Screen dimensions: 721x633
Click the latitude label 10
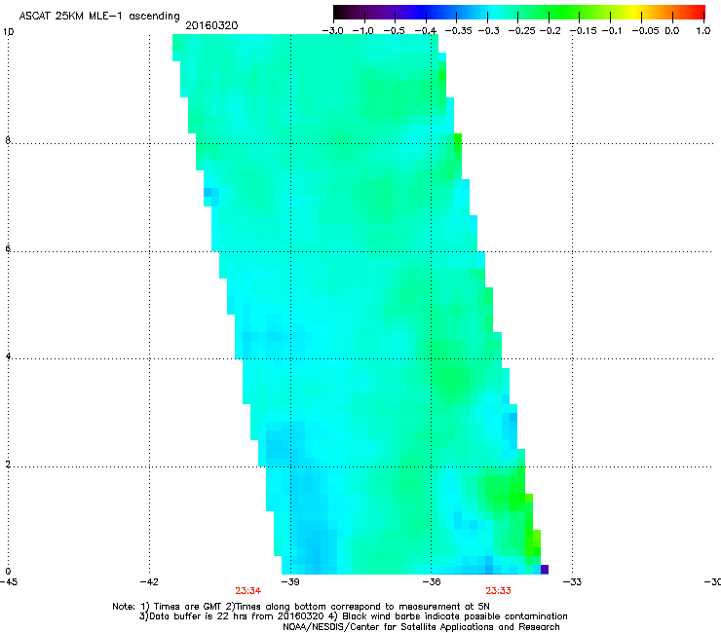(x=8, y=32)
